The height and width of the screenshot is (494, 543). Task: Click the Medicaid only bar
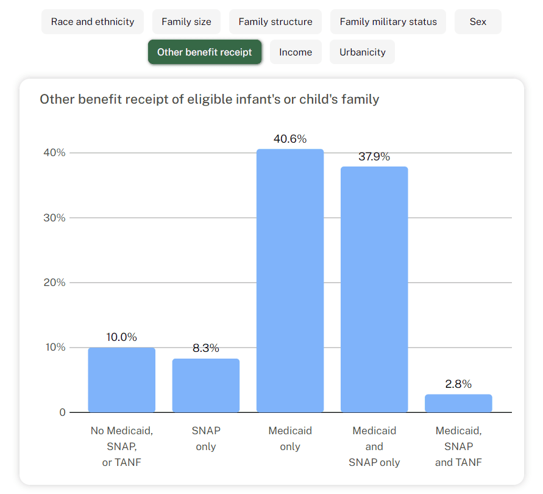(x=290, y=281)
